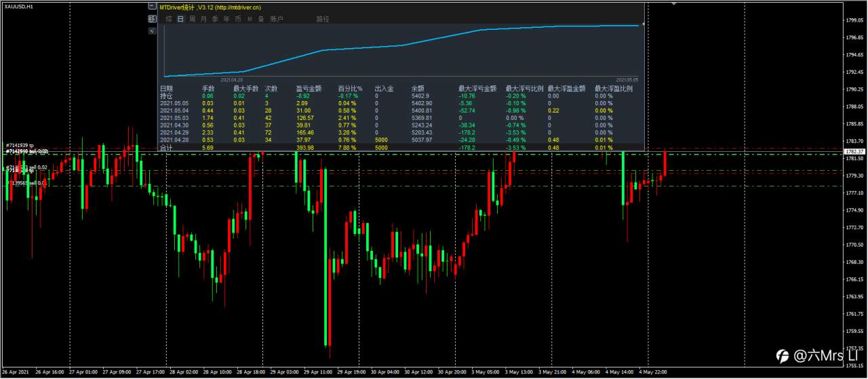The width and height of the screenshot is (868, 379).
Task: Click the M tab in MTDriver panel
Action: 250,19
